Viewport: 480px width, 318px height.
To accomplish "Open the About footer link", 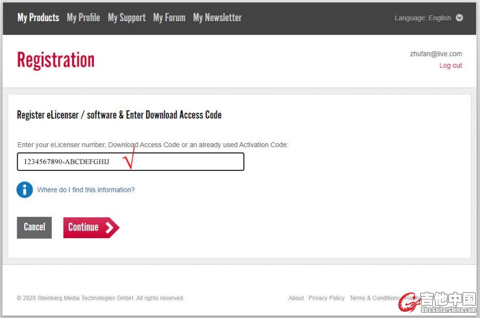I will tap(296, 298).
